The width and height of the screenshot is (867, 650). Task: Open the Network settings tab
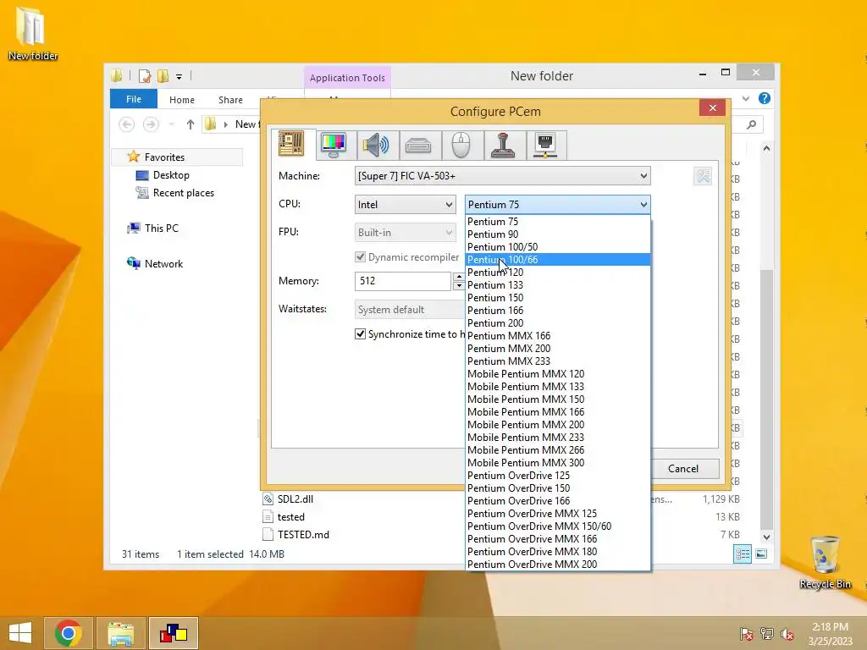point(545,146)
